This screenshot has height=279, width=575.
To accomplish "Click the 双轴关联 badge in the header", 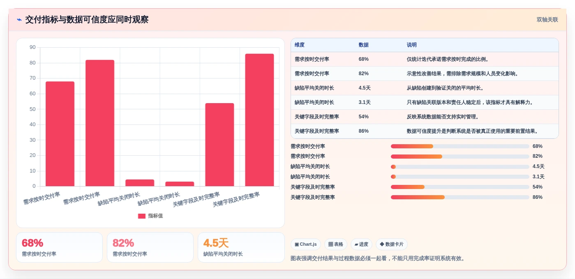I will pyautogui.click(x=547, y=20).
